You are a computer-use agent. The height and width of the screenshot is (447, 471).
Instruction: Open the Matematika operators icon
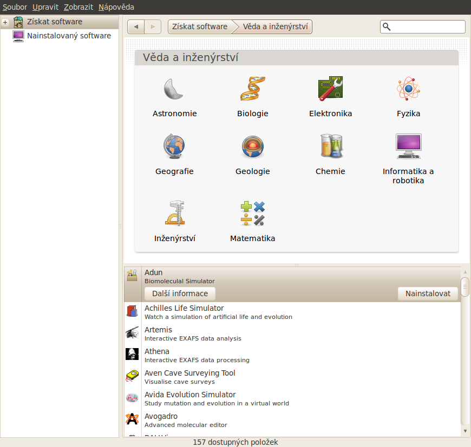pyautogui.click(x=253, y=213)
